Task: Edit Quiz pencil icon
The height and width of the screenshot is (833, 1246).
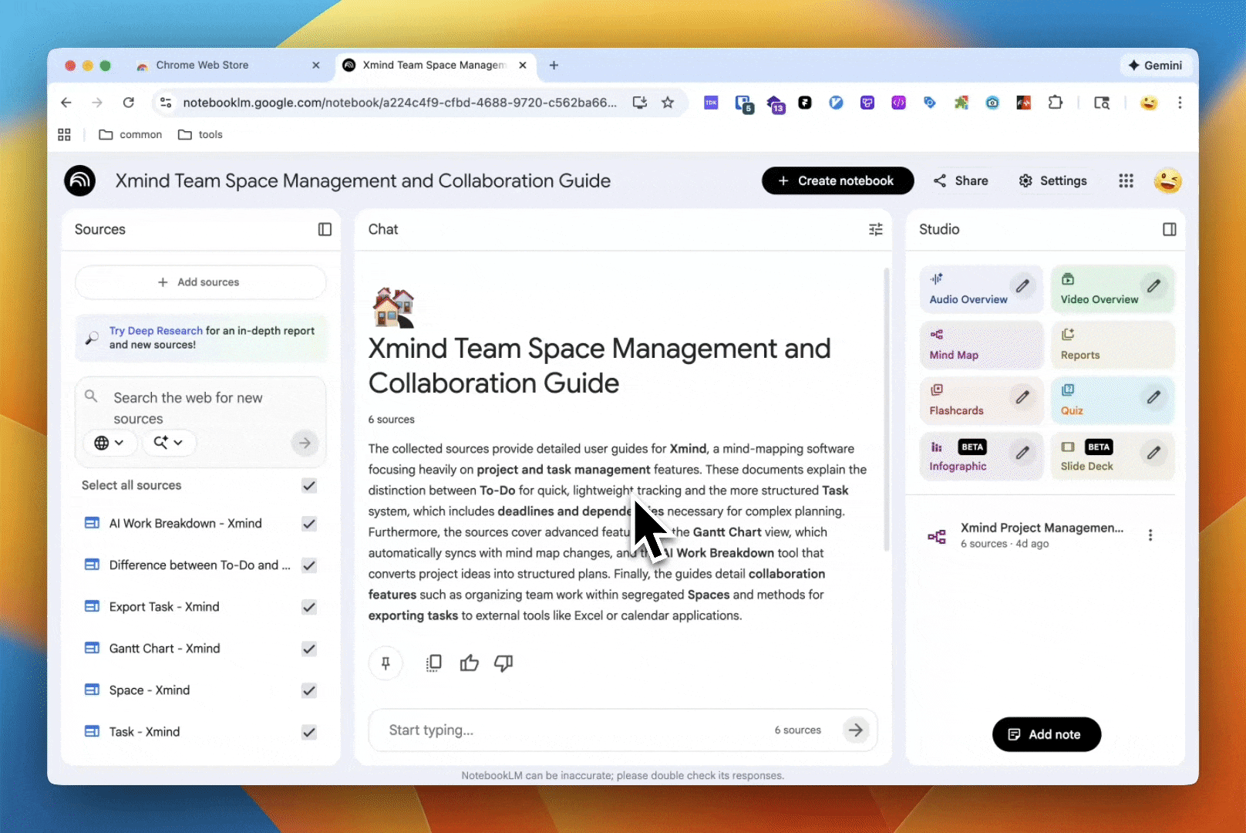Action: (x=1153, y=397)
